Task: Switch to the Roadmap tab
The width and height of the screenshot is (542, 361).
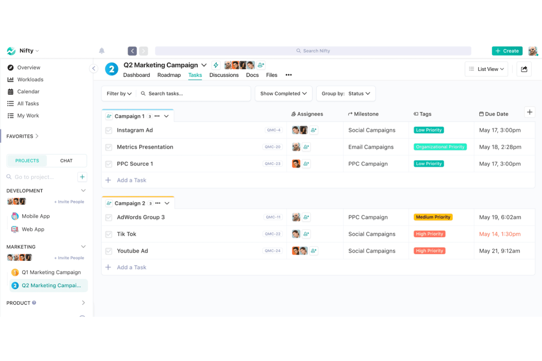Action: click(169, 75)
